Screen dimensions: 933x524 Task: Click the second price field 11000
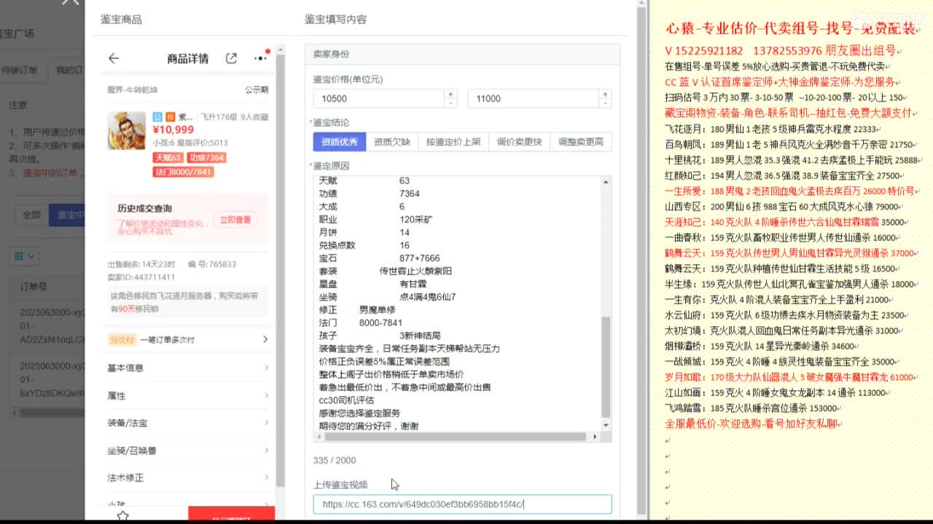click(x=532, y=98)
